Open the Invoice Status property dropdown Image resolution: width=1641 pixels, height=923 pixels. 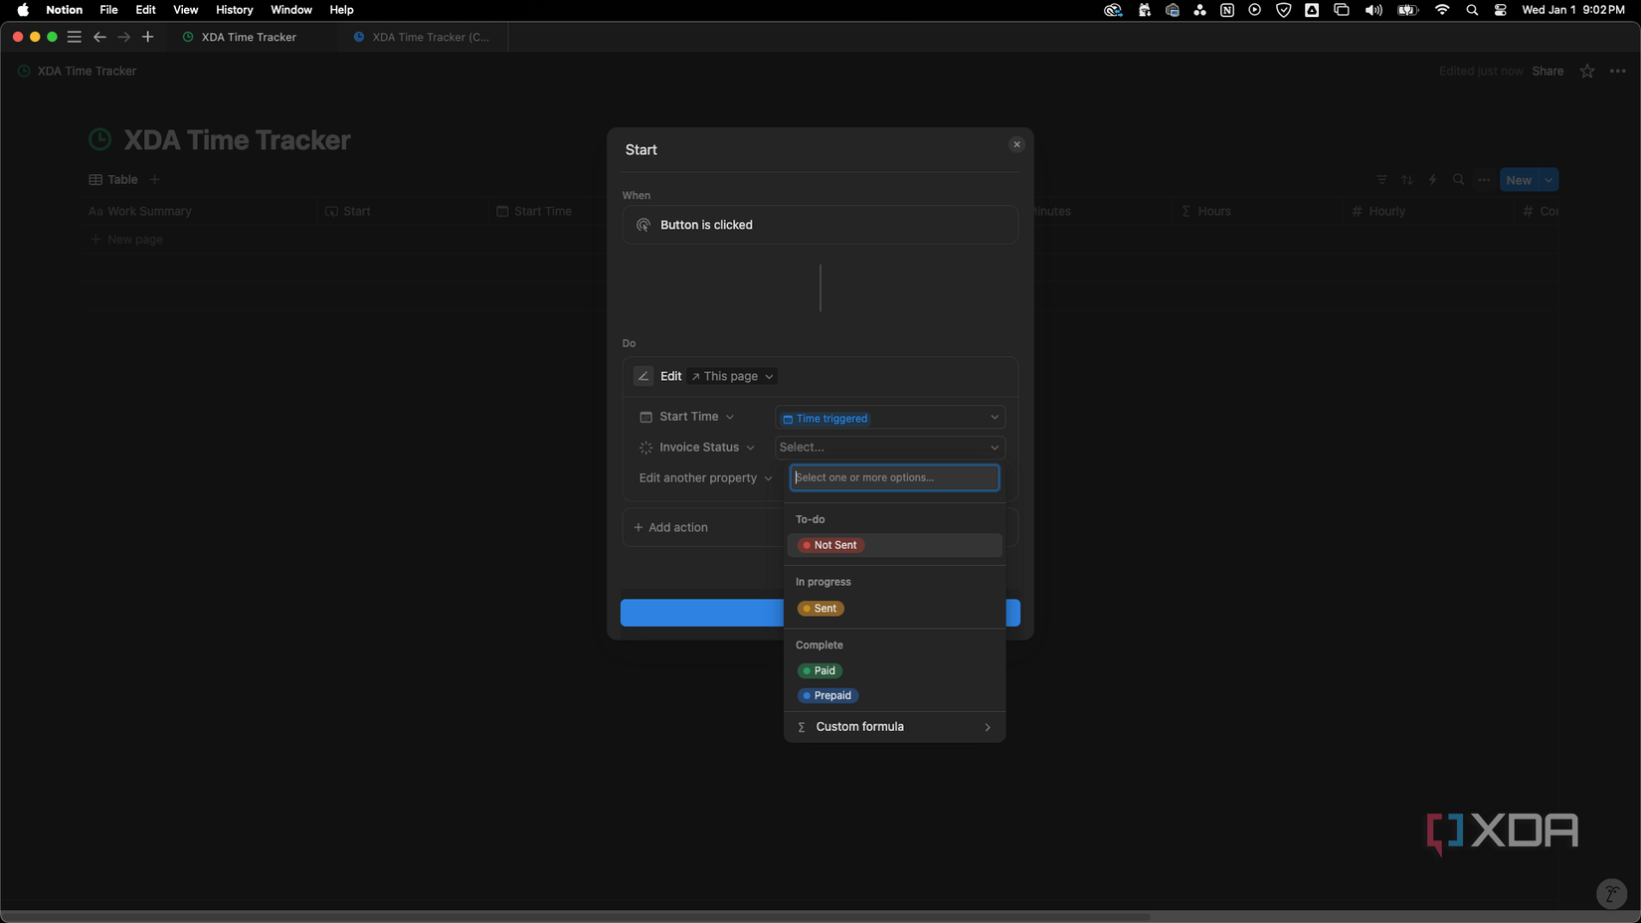coord(697,448)
